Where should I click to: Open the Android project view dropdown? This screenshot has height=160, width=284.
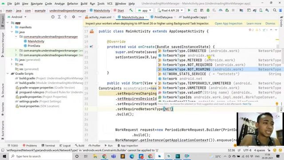17,17
